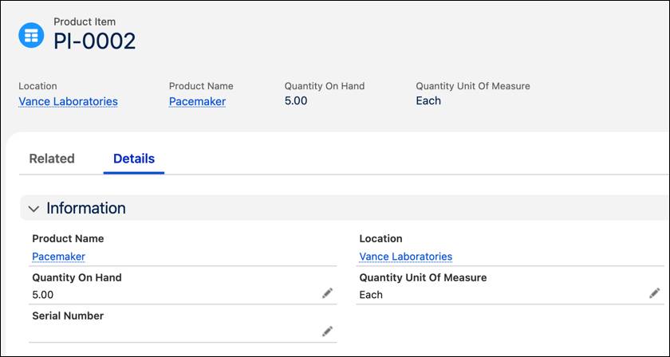Screen dimensions: 670x357
Task: Click the Product Item record icon
Action: coord(31,35)
